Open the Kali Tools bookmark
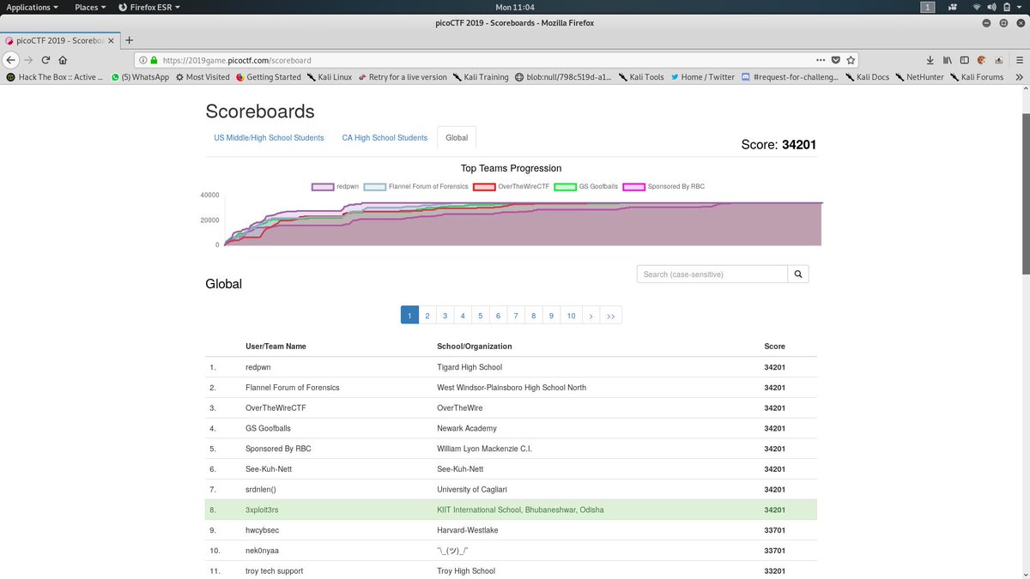The height and width of the screenshot is (579, 1030). (x=641, y=77)
